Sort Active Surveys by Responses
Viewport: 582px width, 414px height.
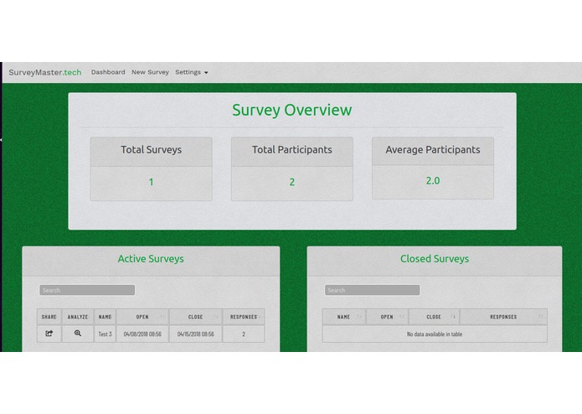point(244,317)
